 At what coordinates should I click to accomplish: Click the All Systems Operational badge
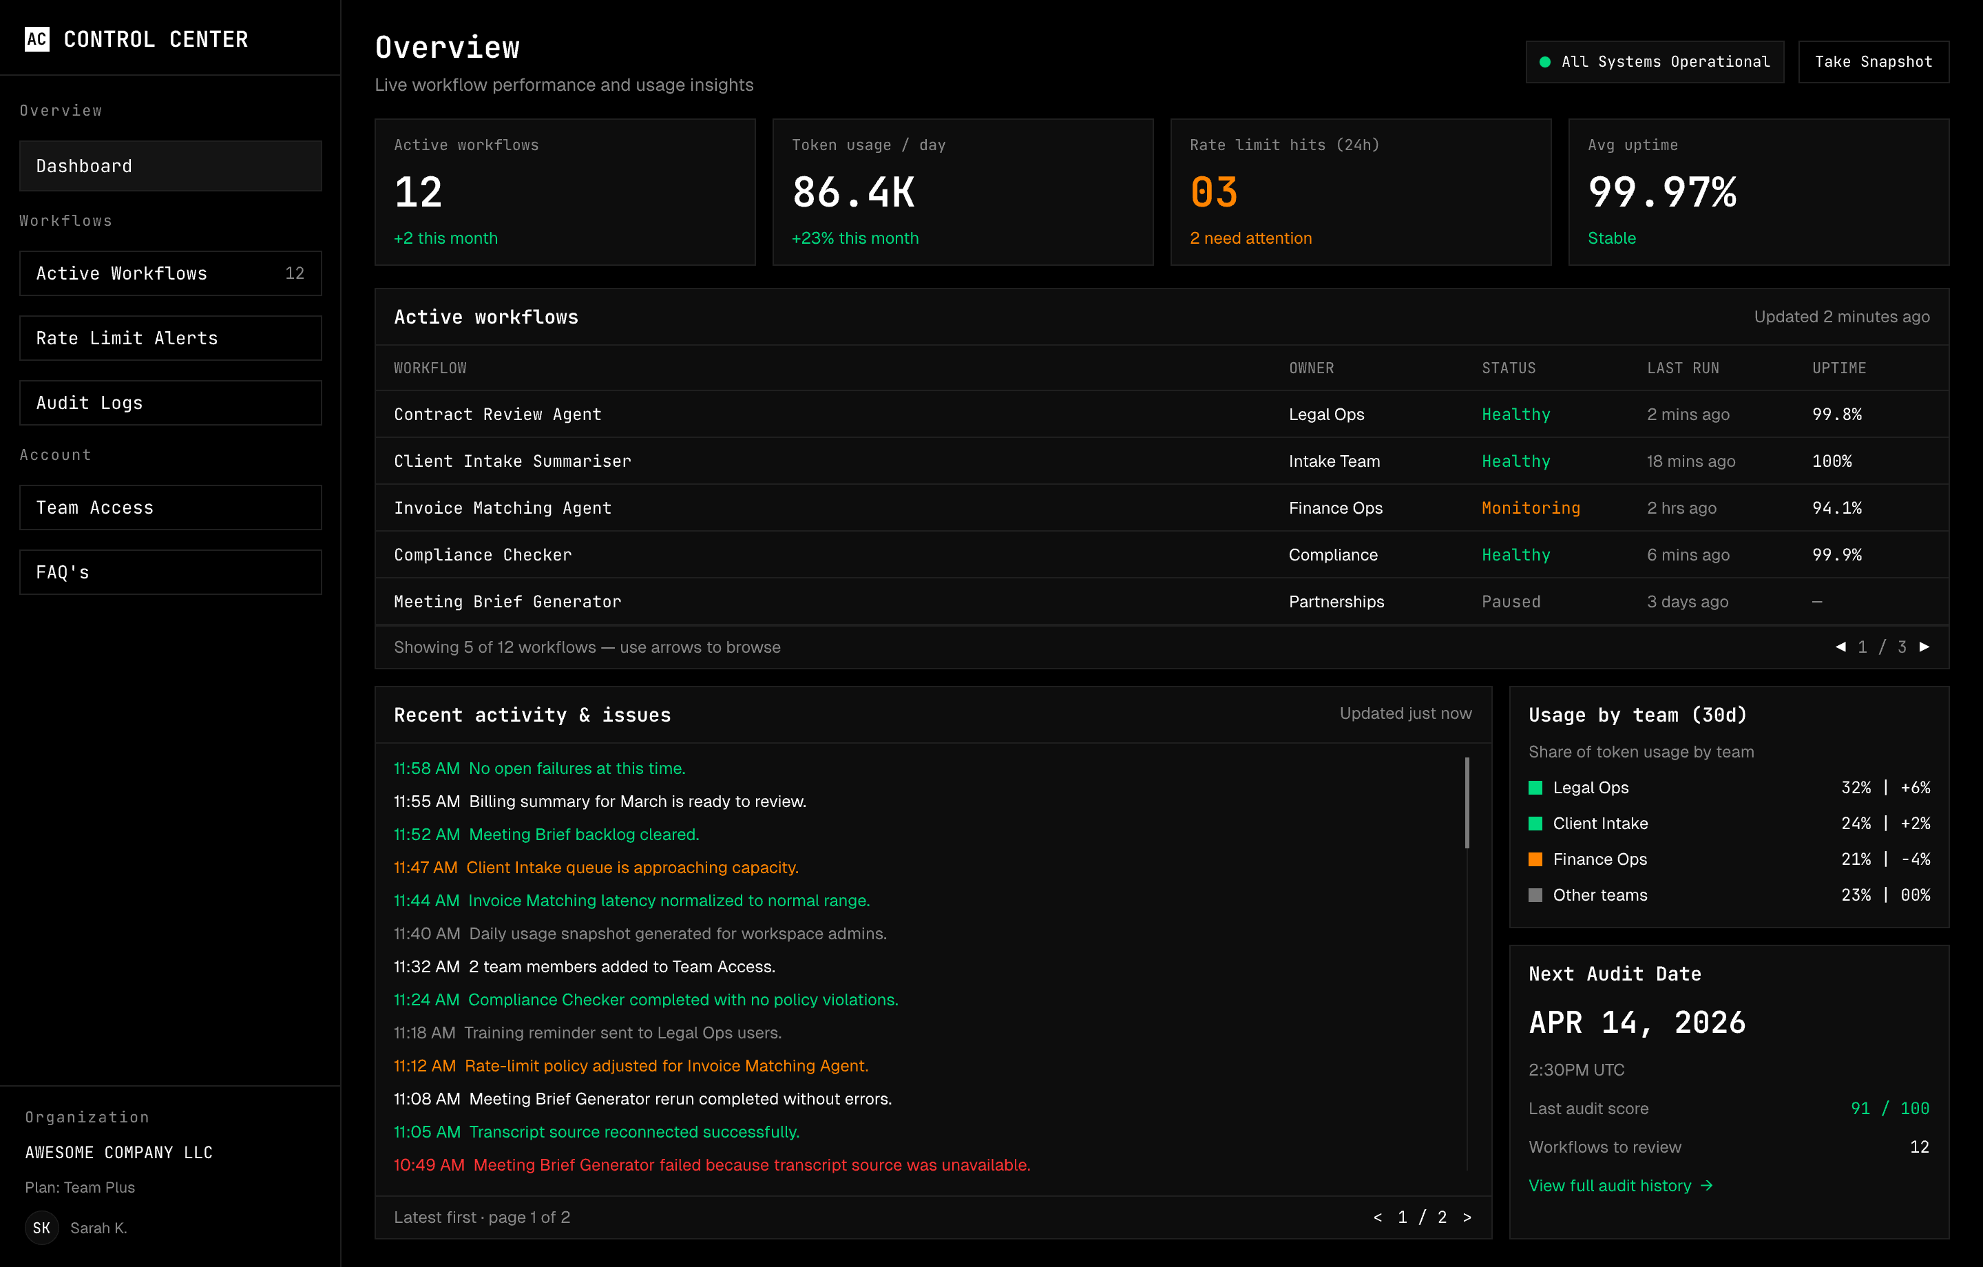click(x=1654, y=61)
